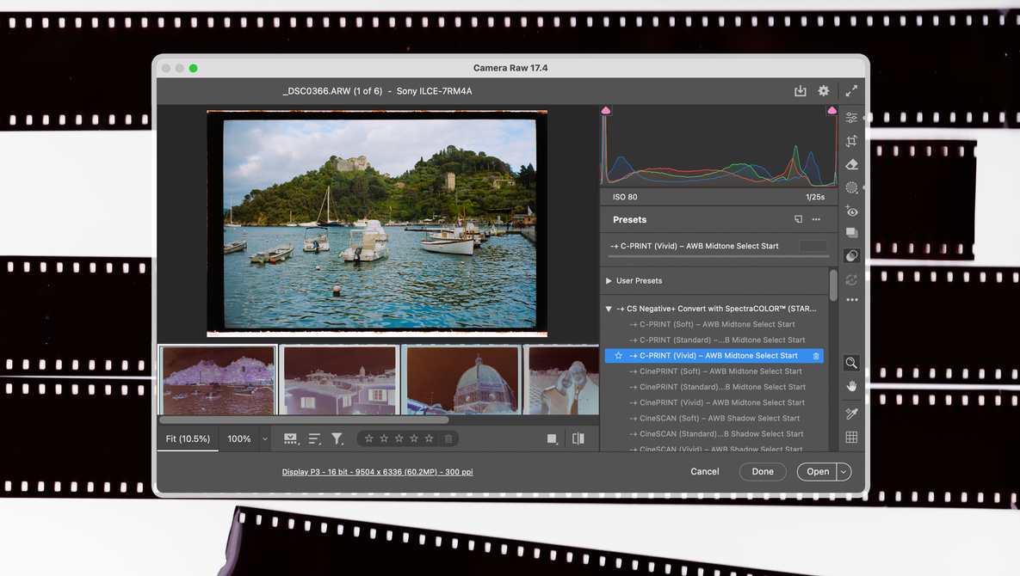
Task: Open the Masking tool
Action: coord(851,187)
